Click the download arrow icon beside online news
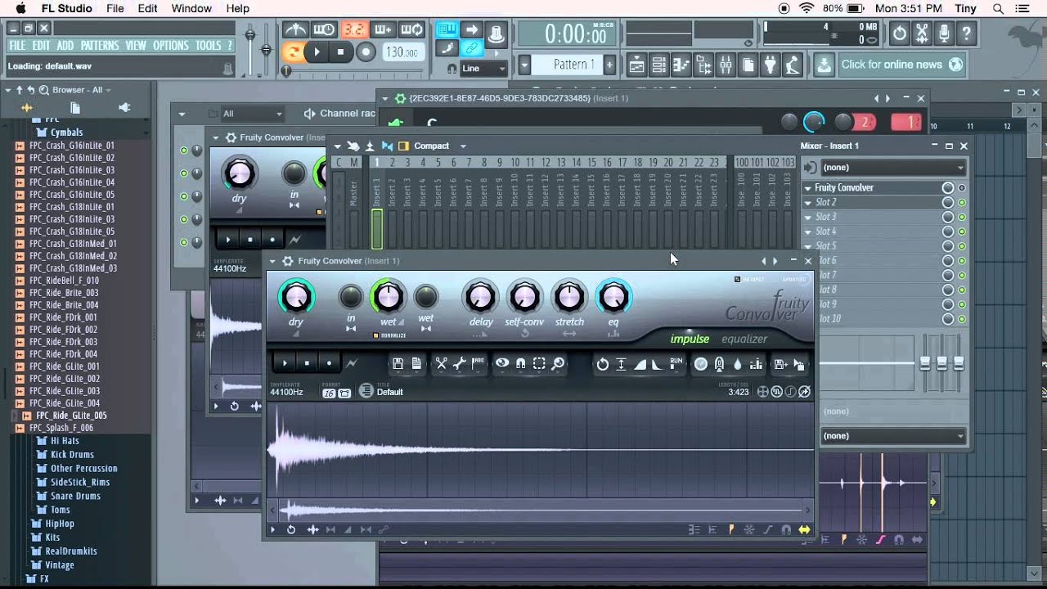 click(825, 65)
